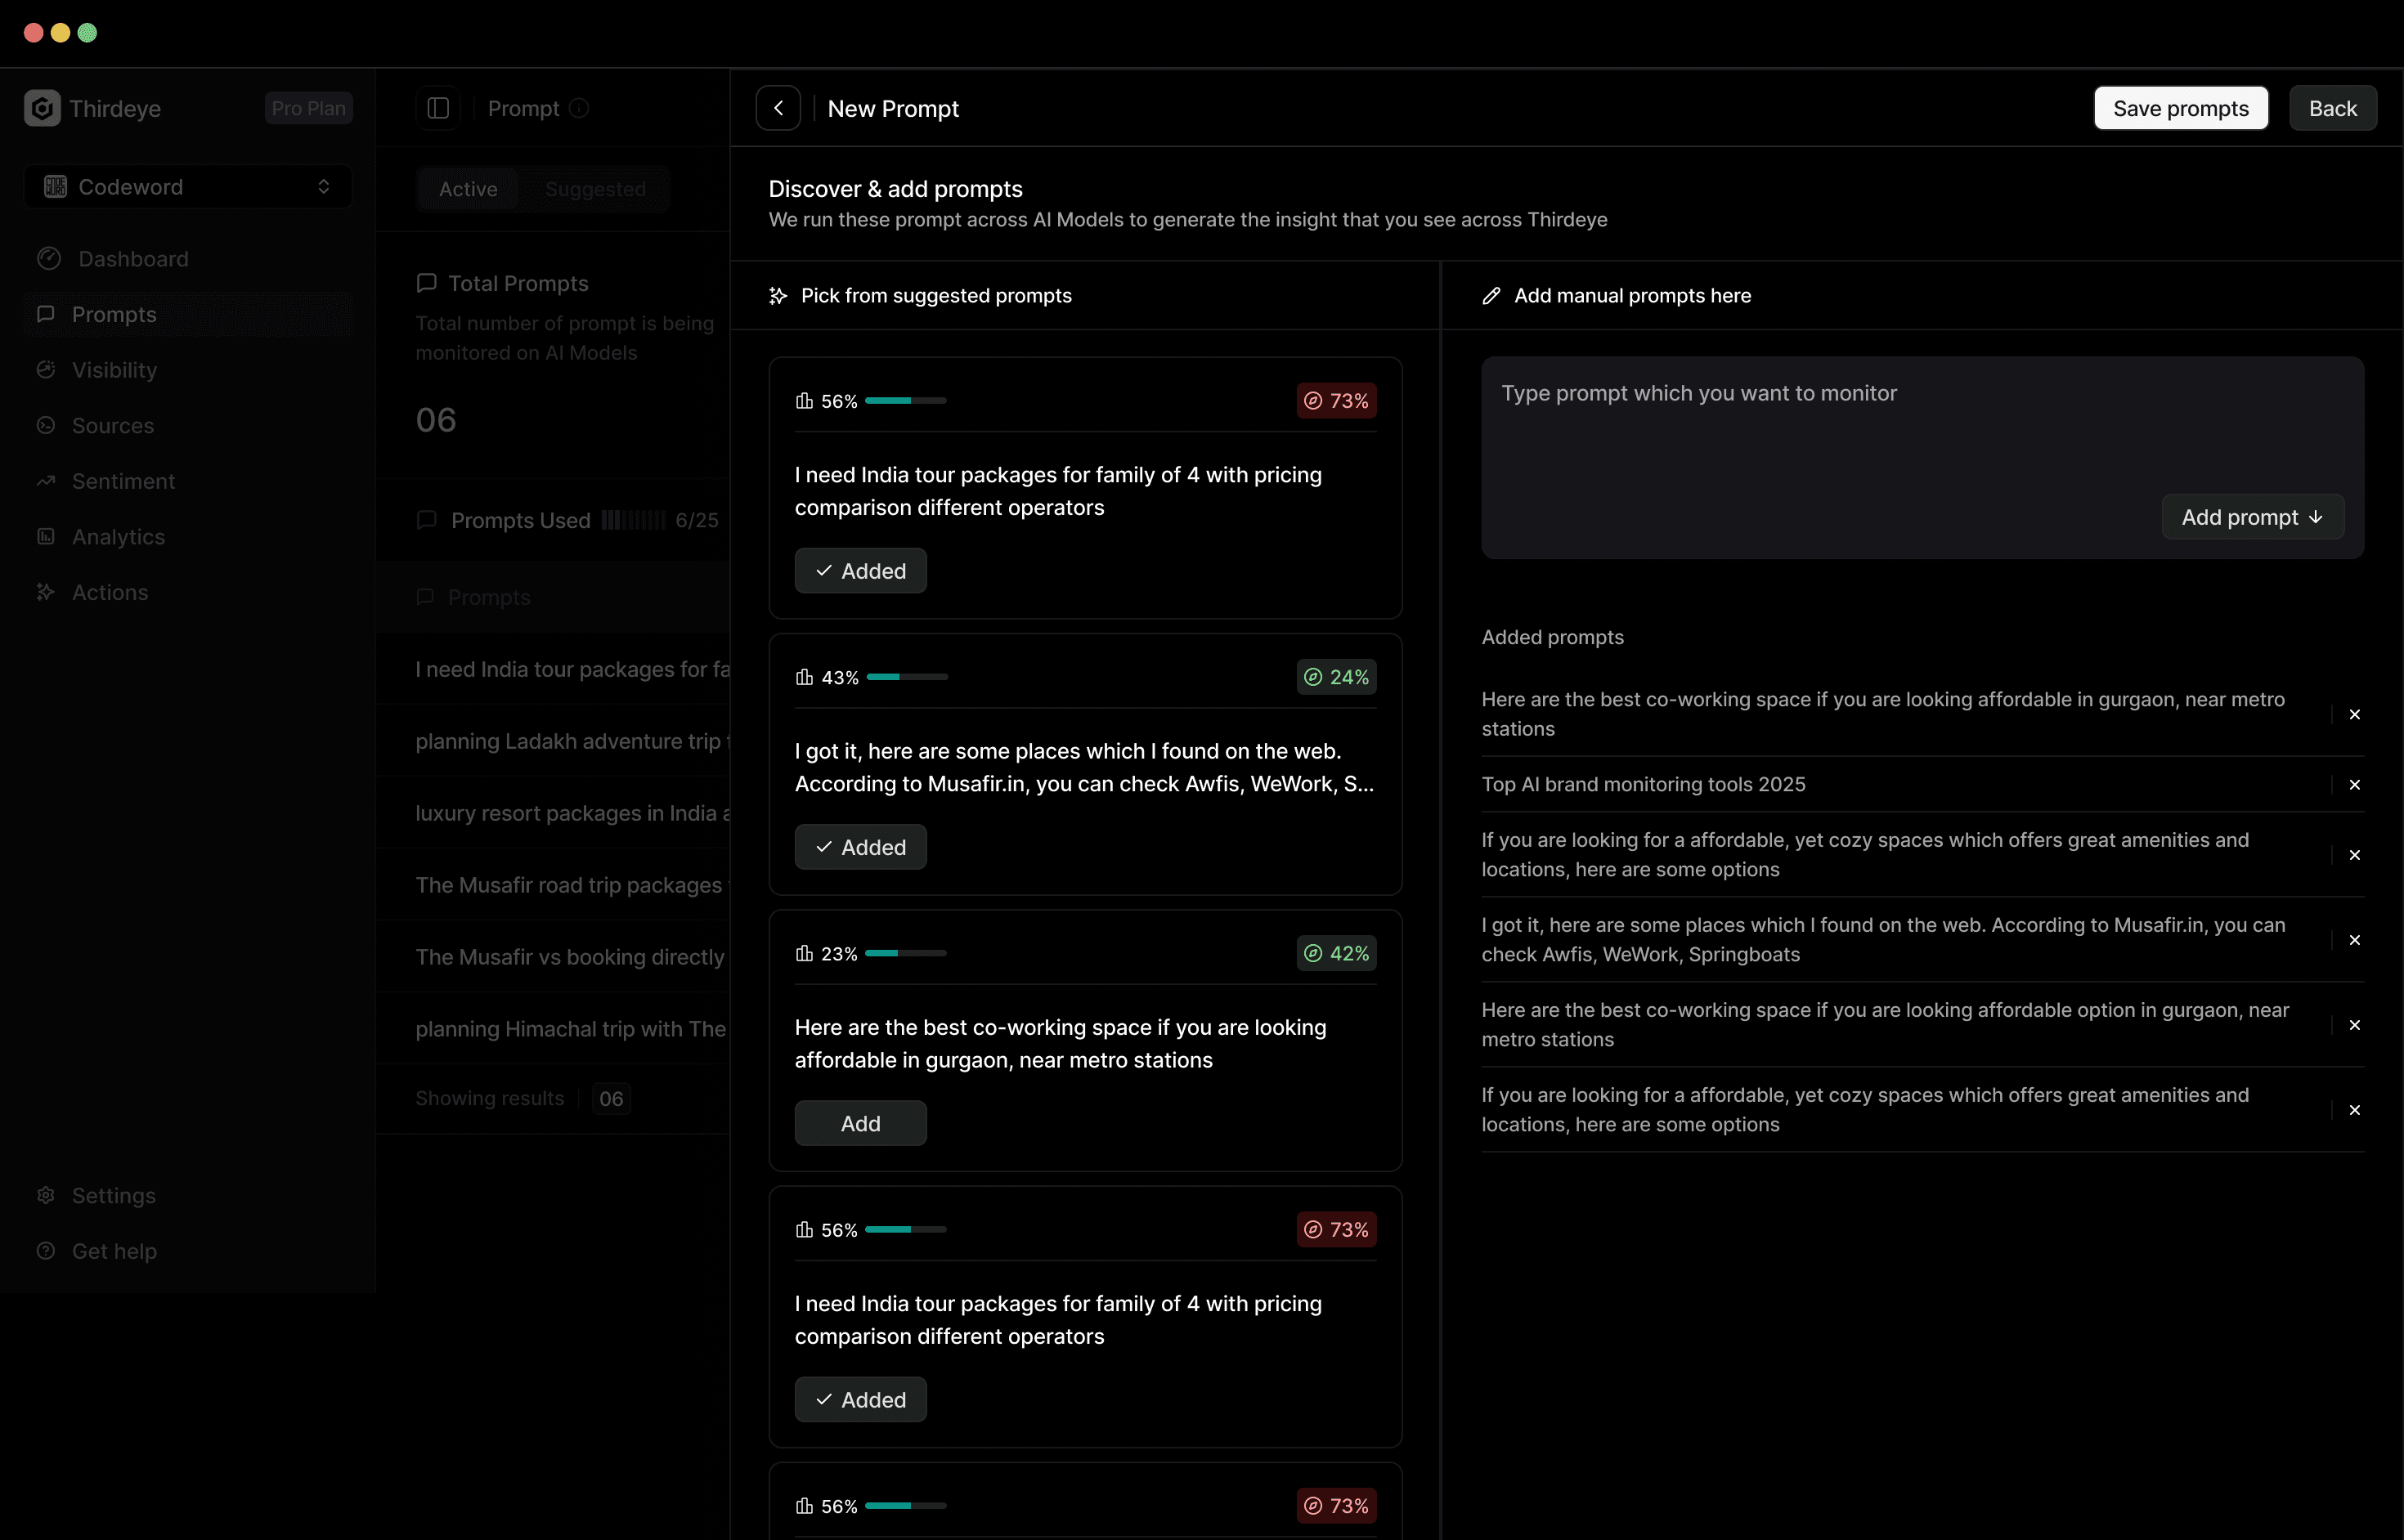Go to Actions in the sidebar
This screenshot has height=1540, width=2404.
click(x=110, y=592)
